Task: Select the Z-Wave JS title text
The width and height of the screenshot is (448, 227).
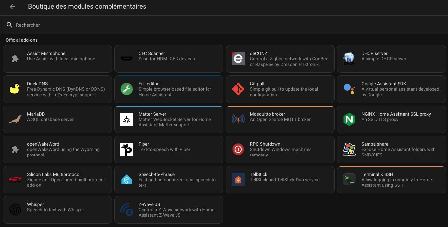Action: coord(149,204)
